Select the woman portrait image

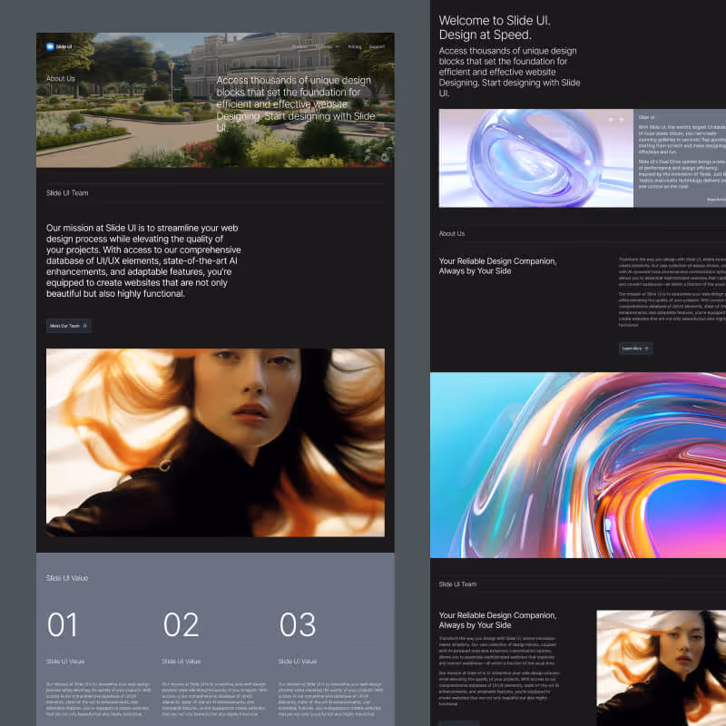pos(214,444)
